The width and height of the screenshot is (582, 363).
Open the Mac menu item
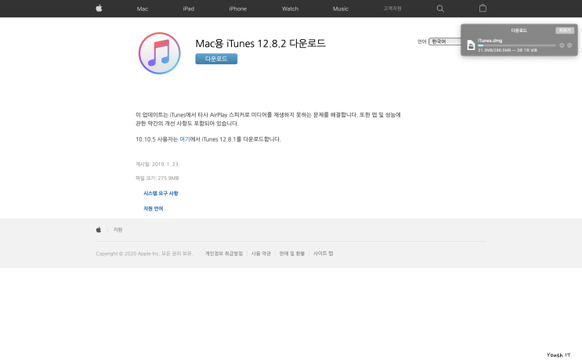(x=142, y=9)
